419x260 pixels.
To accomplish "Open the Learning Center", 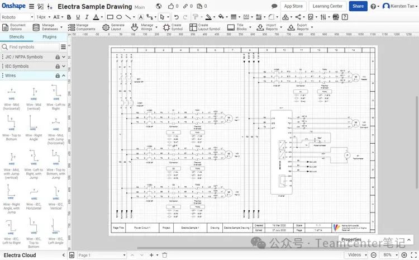I will coord(327,6).
